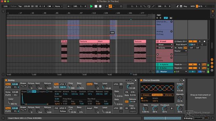Click the A Hybrid Post send button

click(x=204, y=64)
